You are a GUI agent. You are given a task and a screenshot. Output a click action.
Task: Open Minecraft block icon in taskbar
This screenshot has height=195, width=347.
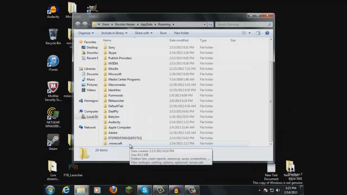tap(129, 190)
